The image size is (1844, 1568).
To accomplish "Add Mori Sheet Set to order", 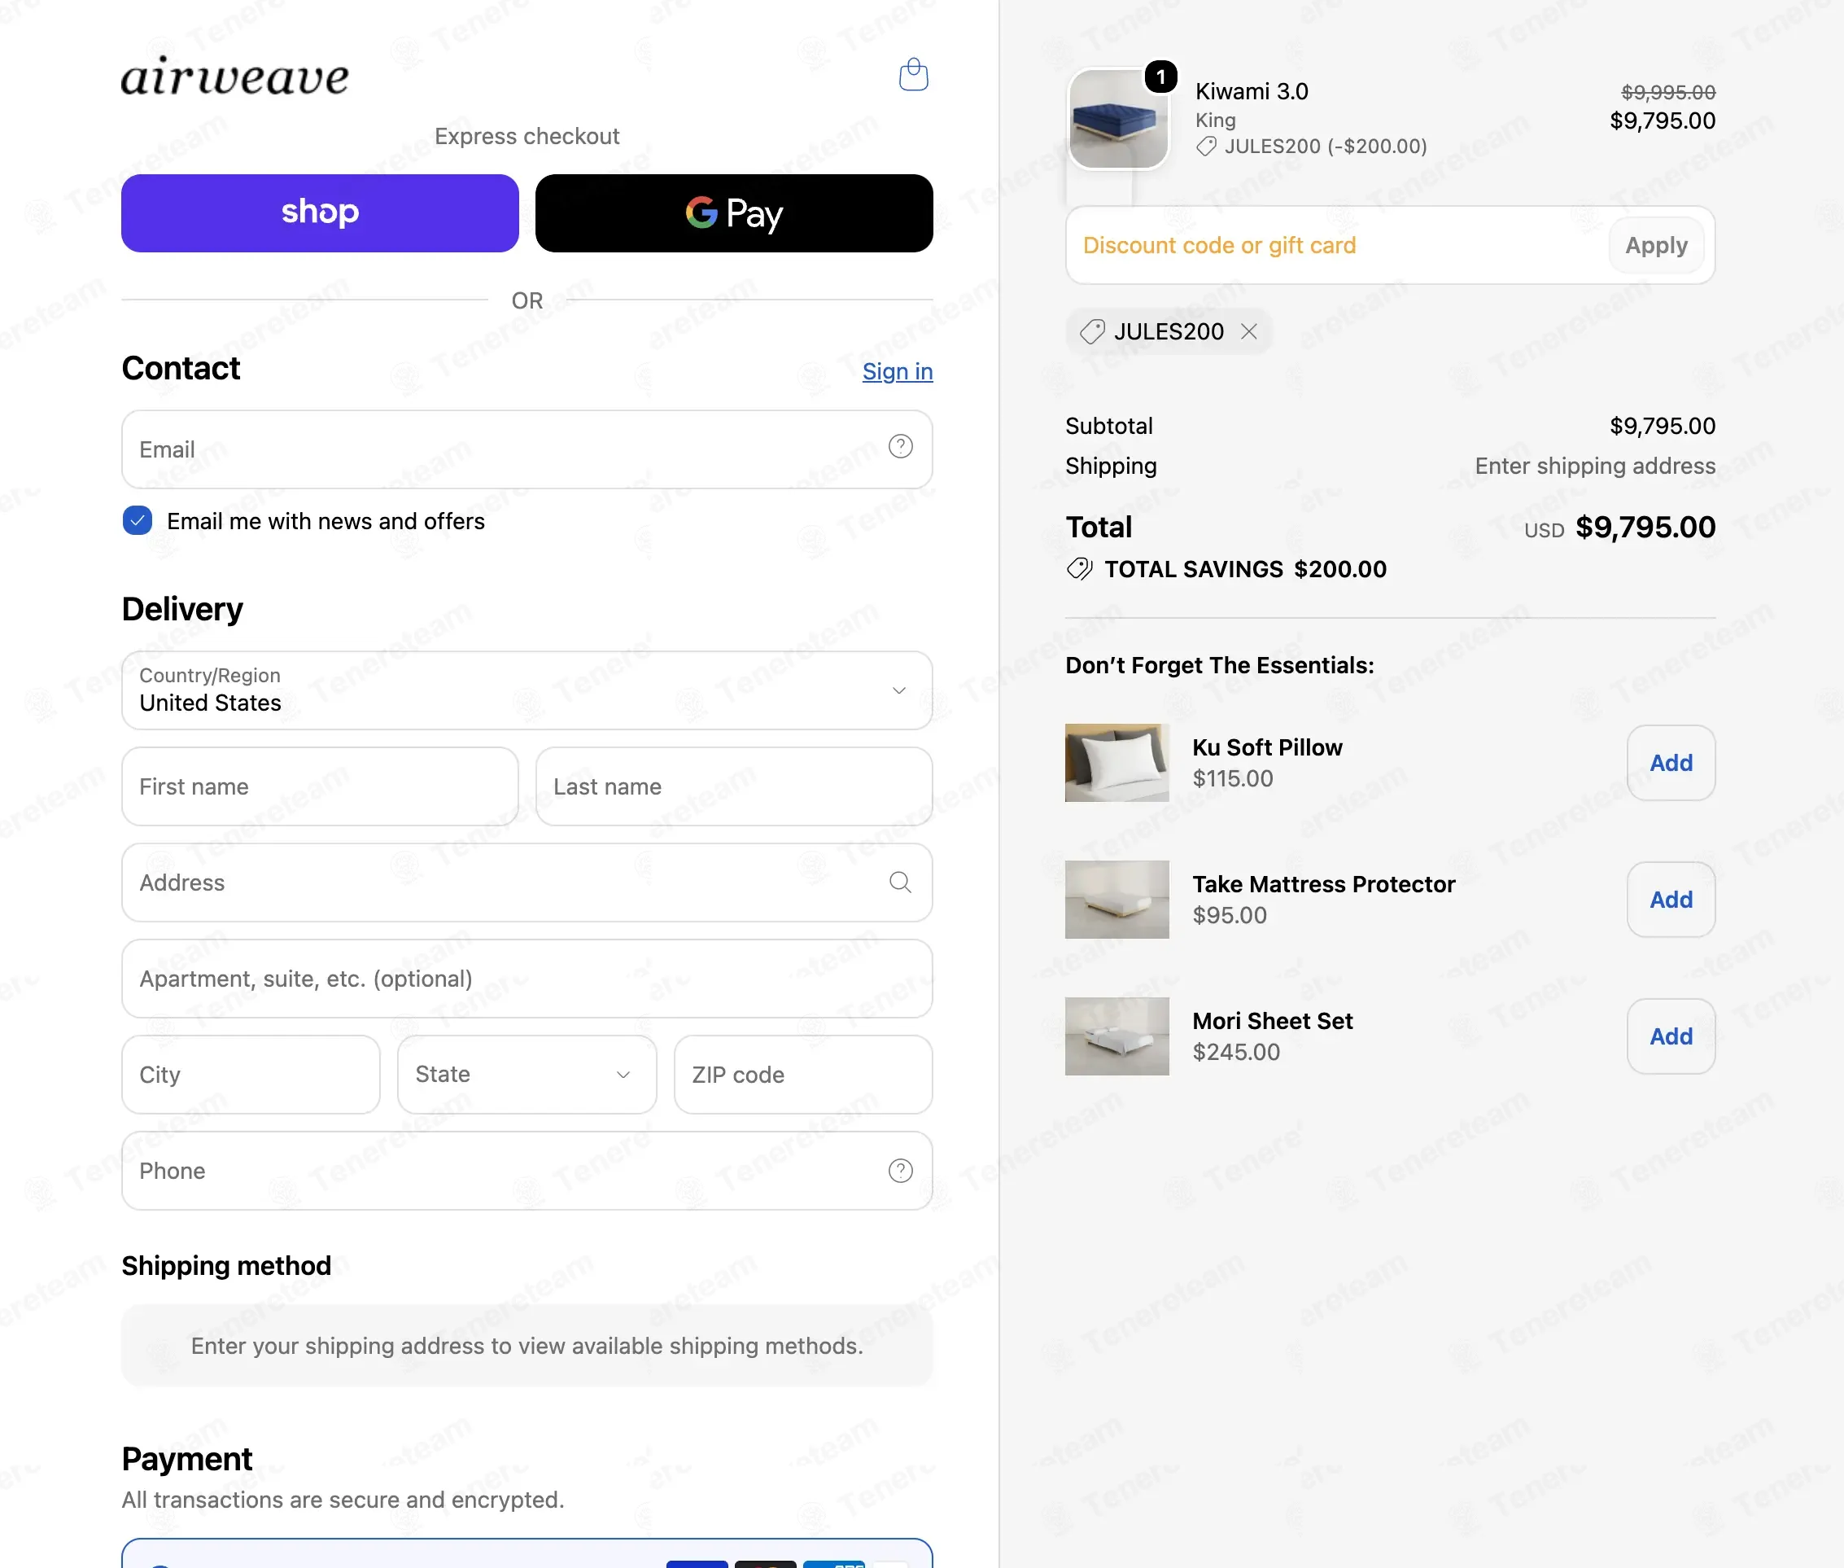I will point(1671,1036).
